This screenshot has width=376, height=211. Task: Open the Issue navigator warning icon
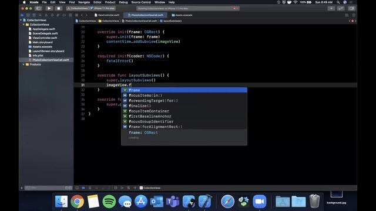pyautogui.click(x=46, y=15)
